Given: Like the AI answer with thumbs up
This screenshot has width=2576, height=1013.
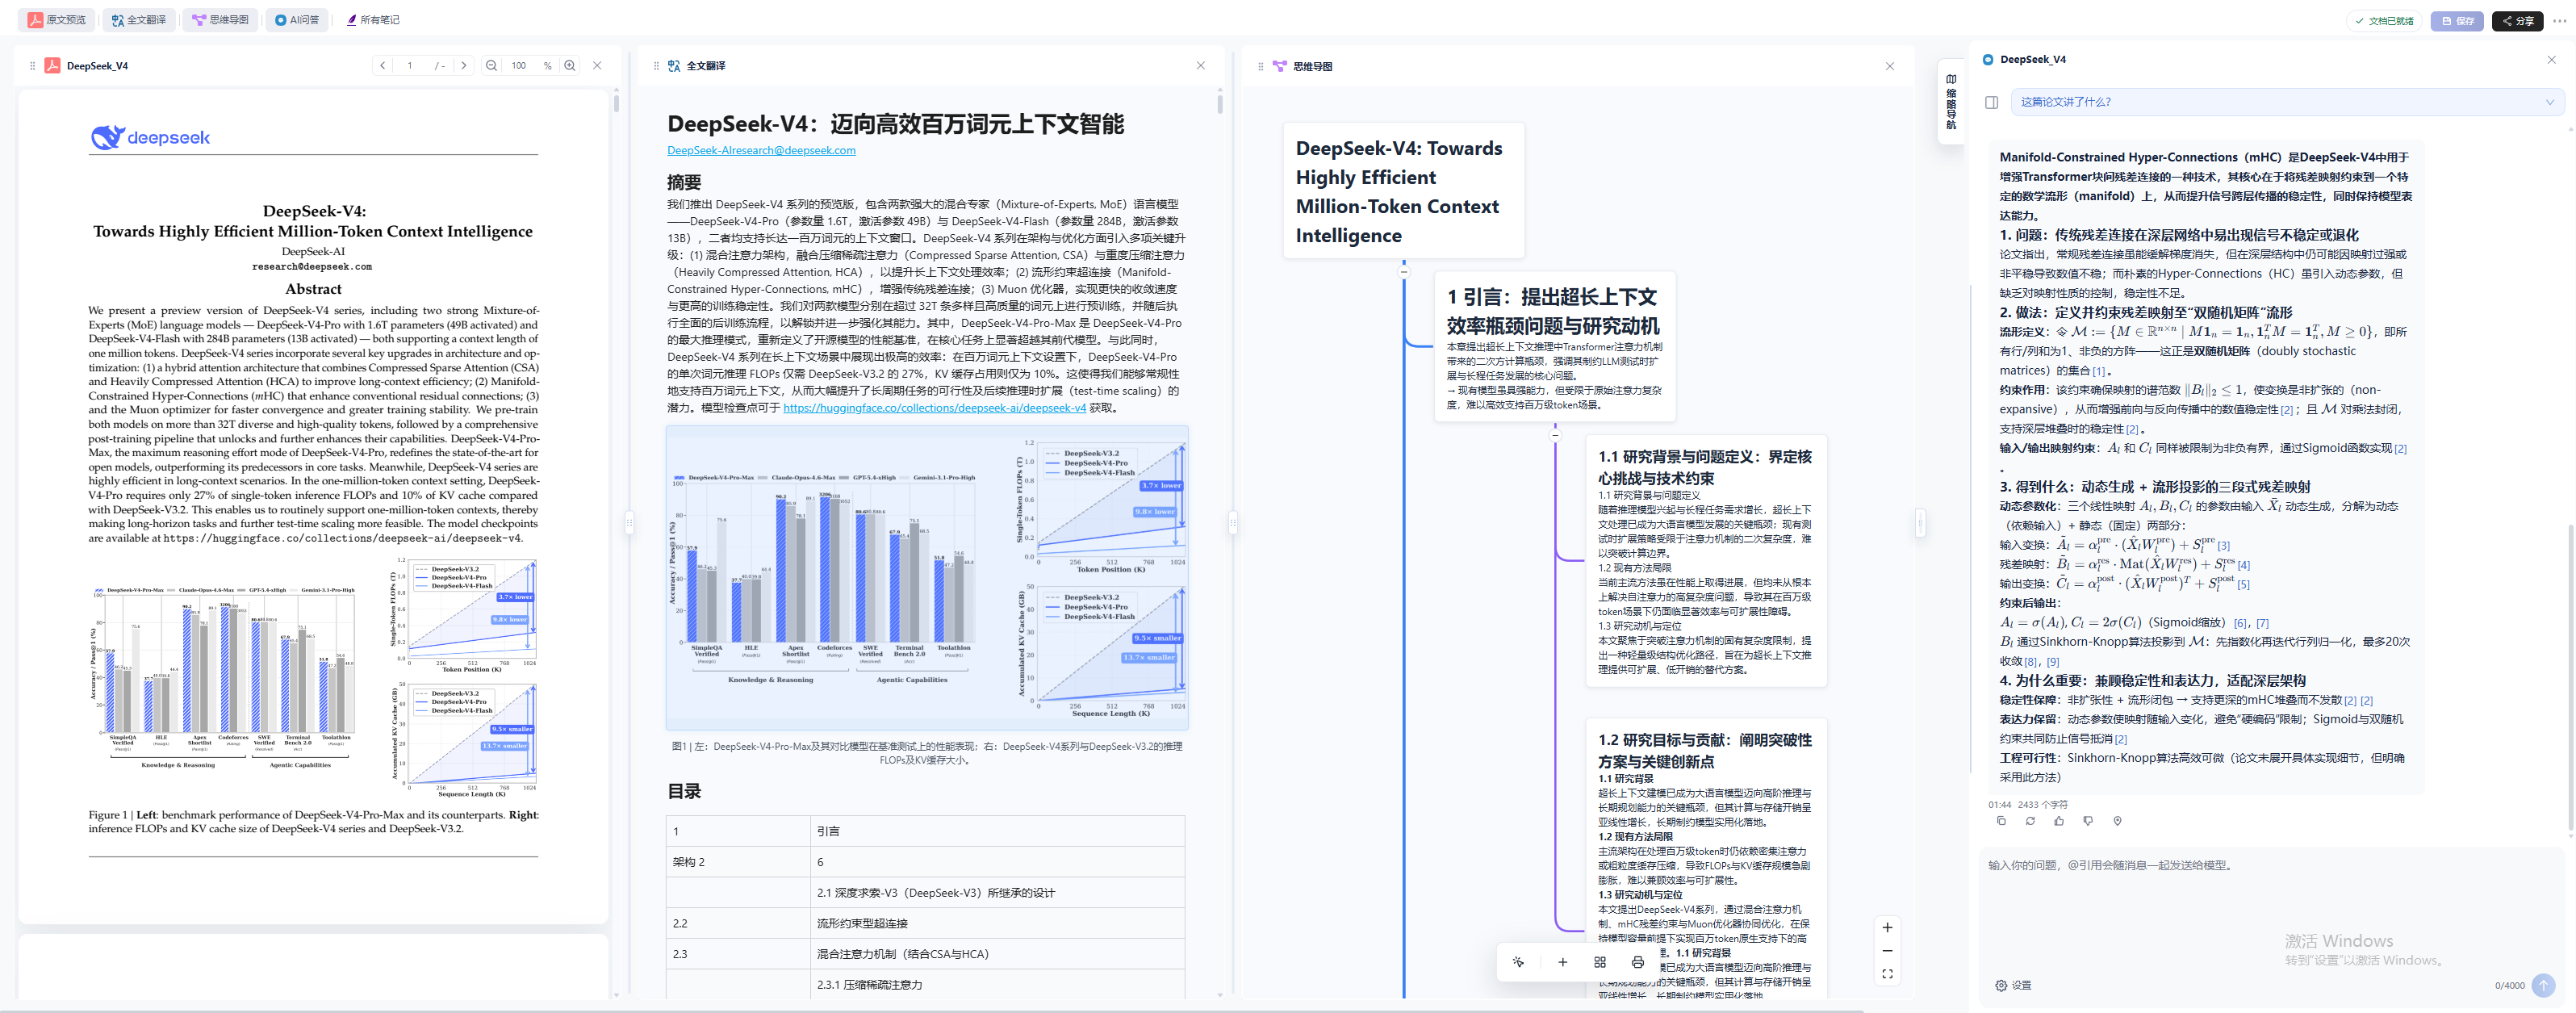Looking at the screenshot, I should point(2059,821).
